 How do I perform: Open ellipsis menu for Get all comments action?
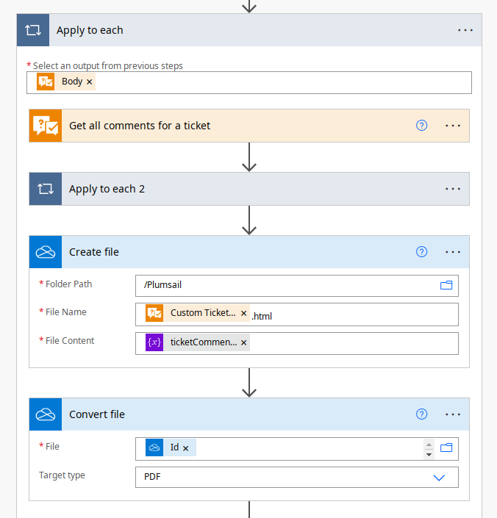point(453,126)
